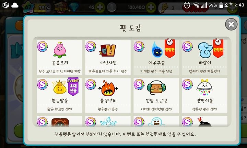Choose the black bomb pet icon

pos(204,121)
